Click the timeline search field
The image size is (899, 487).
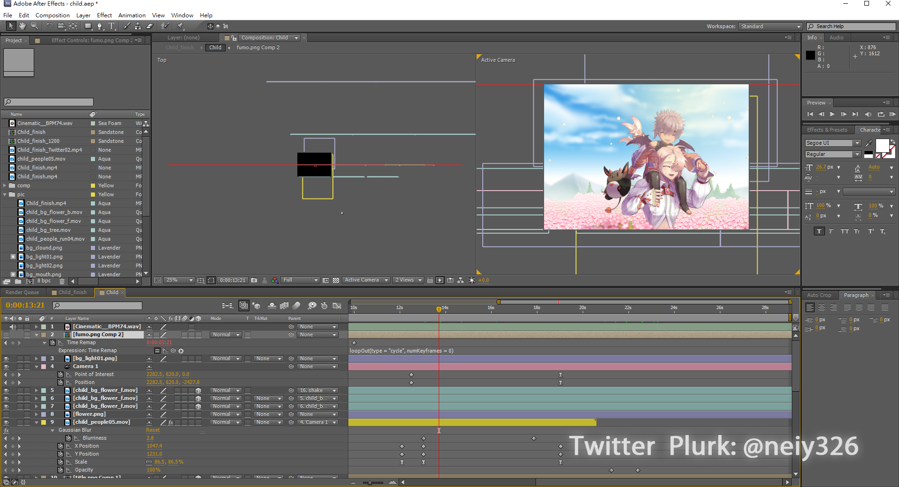[x=97, y=305]
